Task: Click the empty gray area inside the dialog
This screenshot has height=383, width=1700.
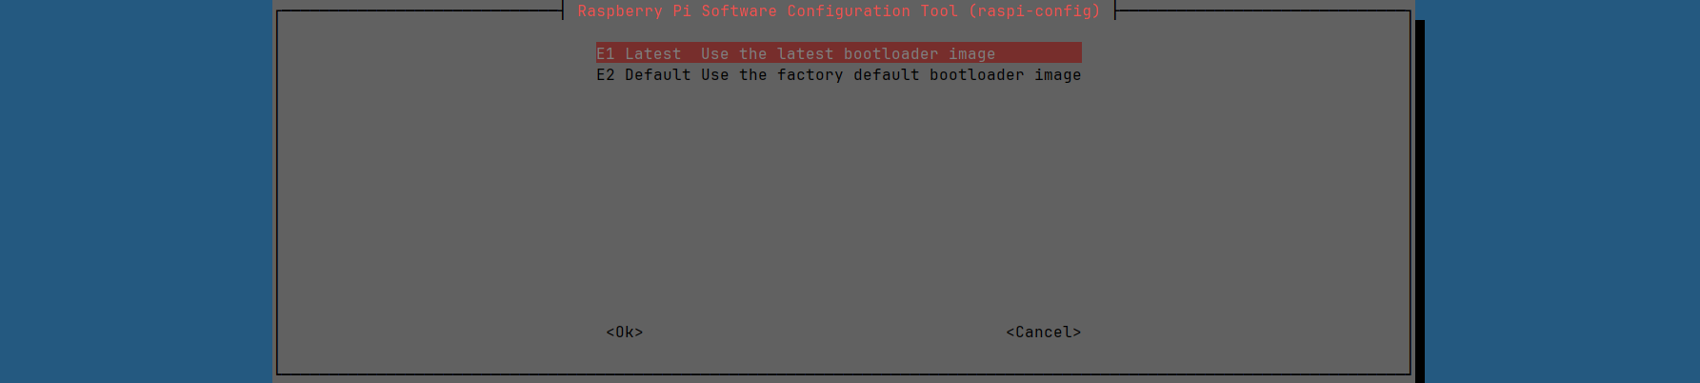Action: (838, 210)
